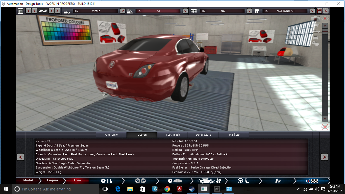
Task: Close the designer with the X button
Action: [x=326, y=11]
